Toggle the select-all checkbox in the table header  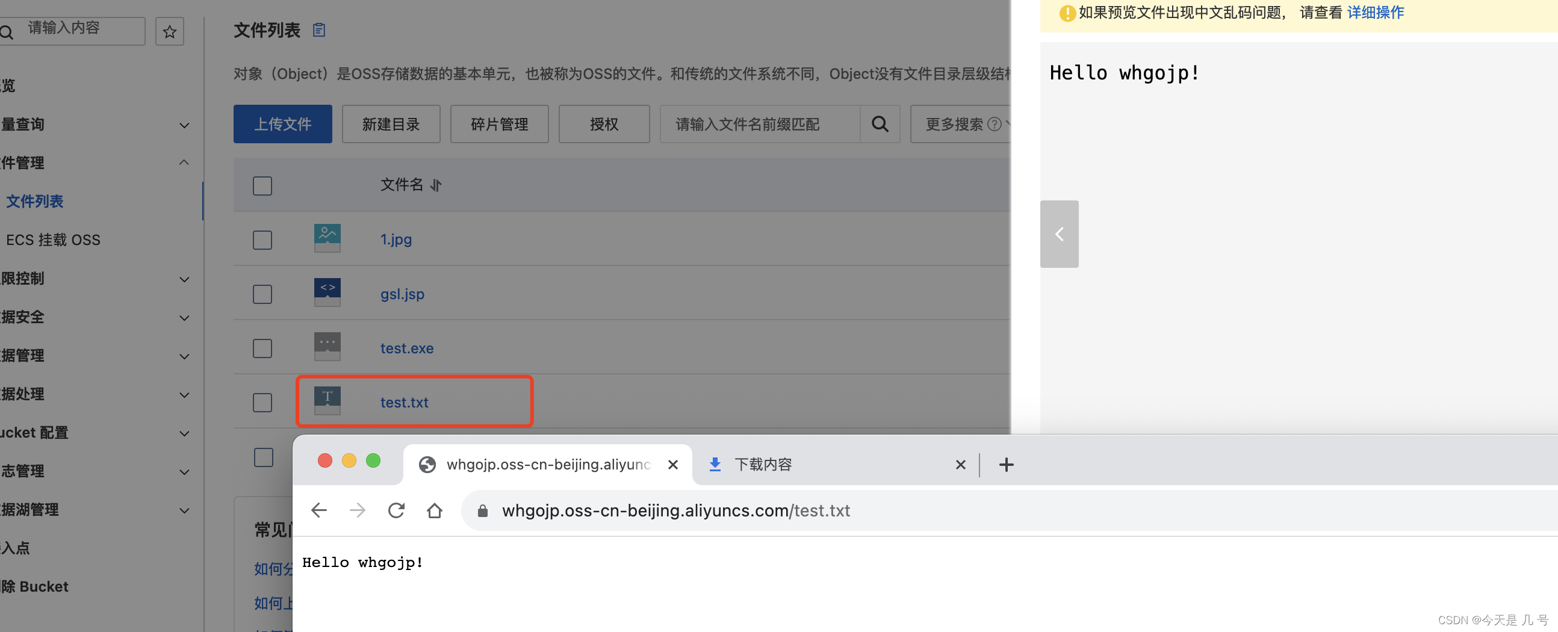[262, 185]
